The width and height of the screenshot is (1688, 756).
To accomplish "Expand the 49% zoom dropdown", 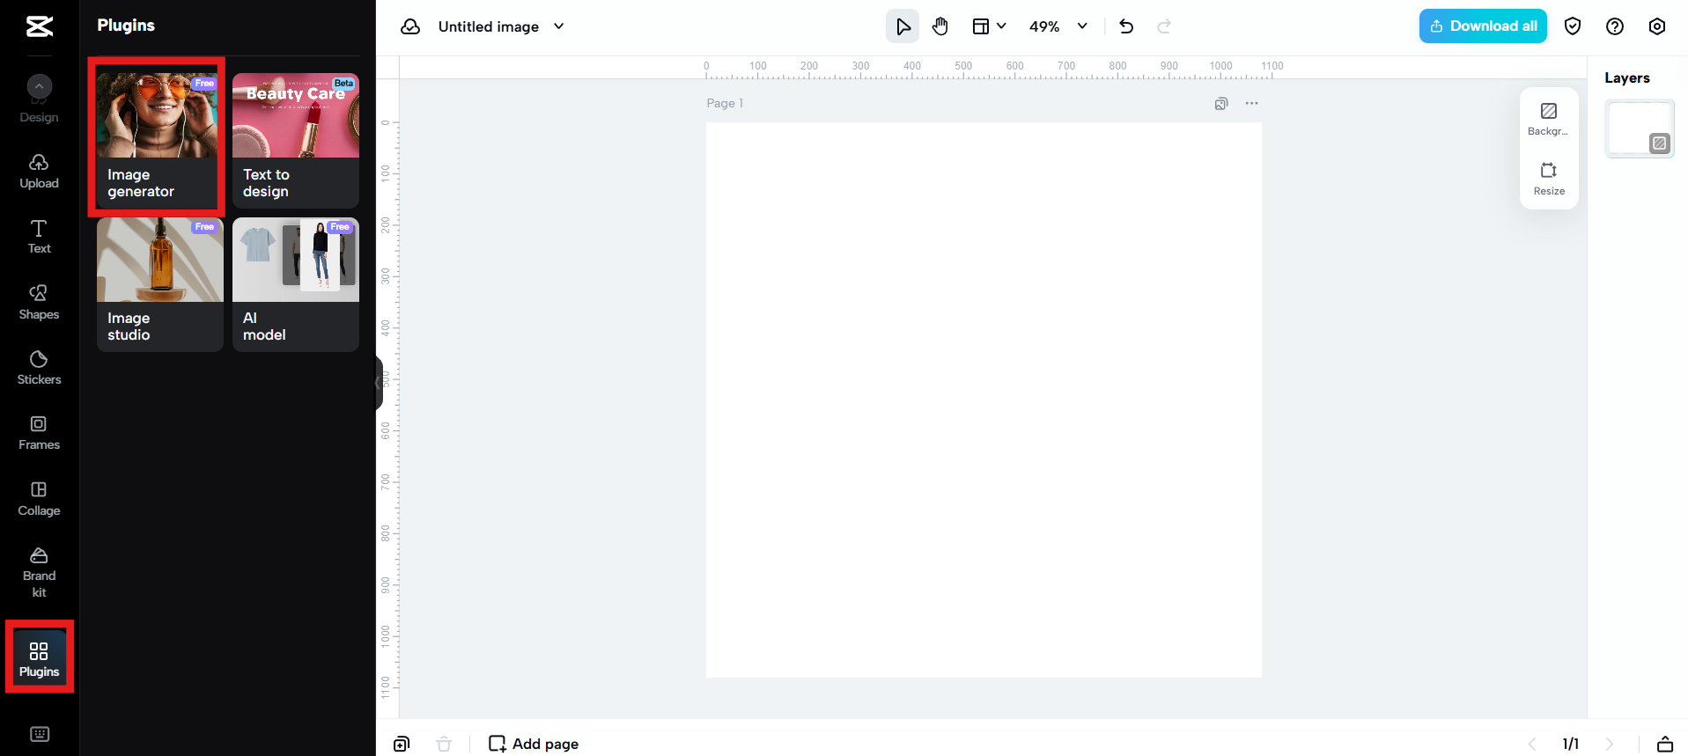I will pos(1082,26).
